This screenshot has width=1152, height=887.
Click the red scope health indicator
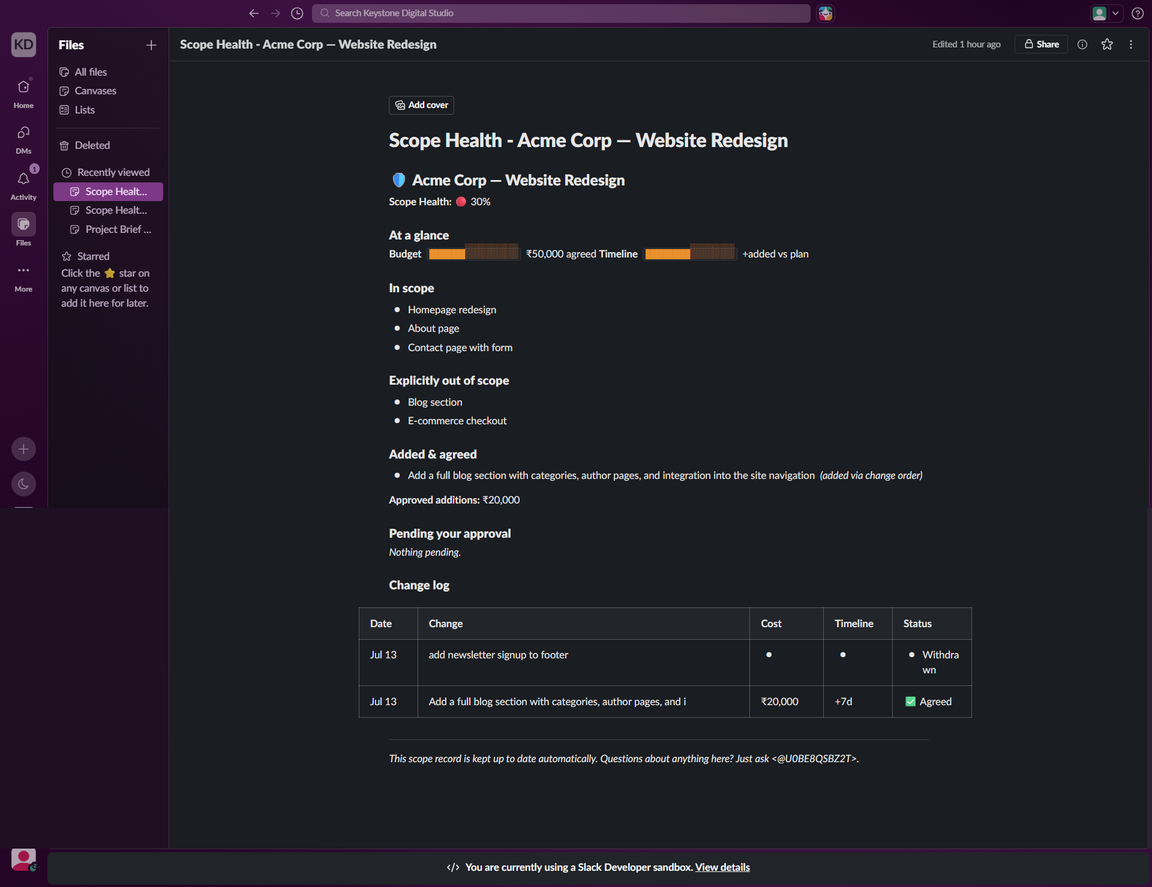[x=461, y=202]
